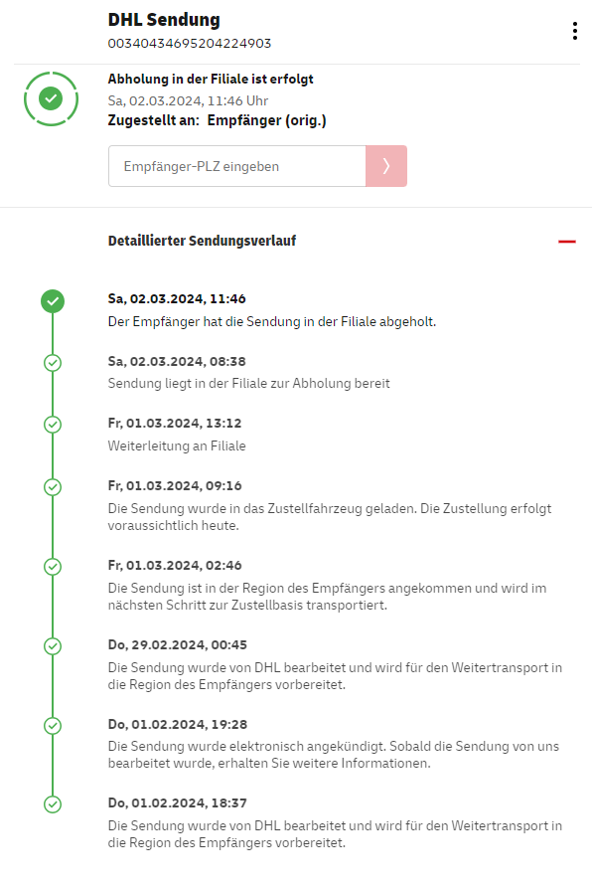
Task: Click checkmark icon for 01.03.2024, 09:16 entry
Action: [x=53, y=487]
